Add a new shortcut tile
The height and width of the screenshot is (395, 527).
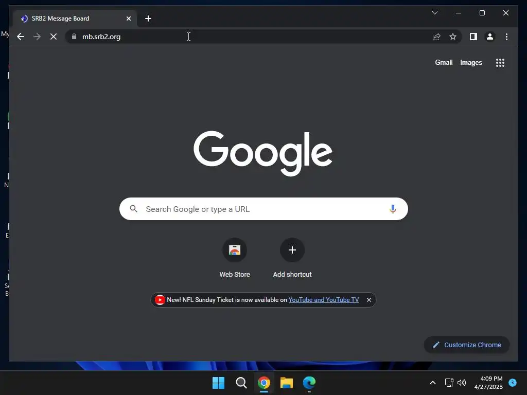(x=292, y=258)
